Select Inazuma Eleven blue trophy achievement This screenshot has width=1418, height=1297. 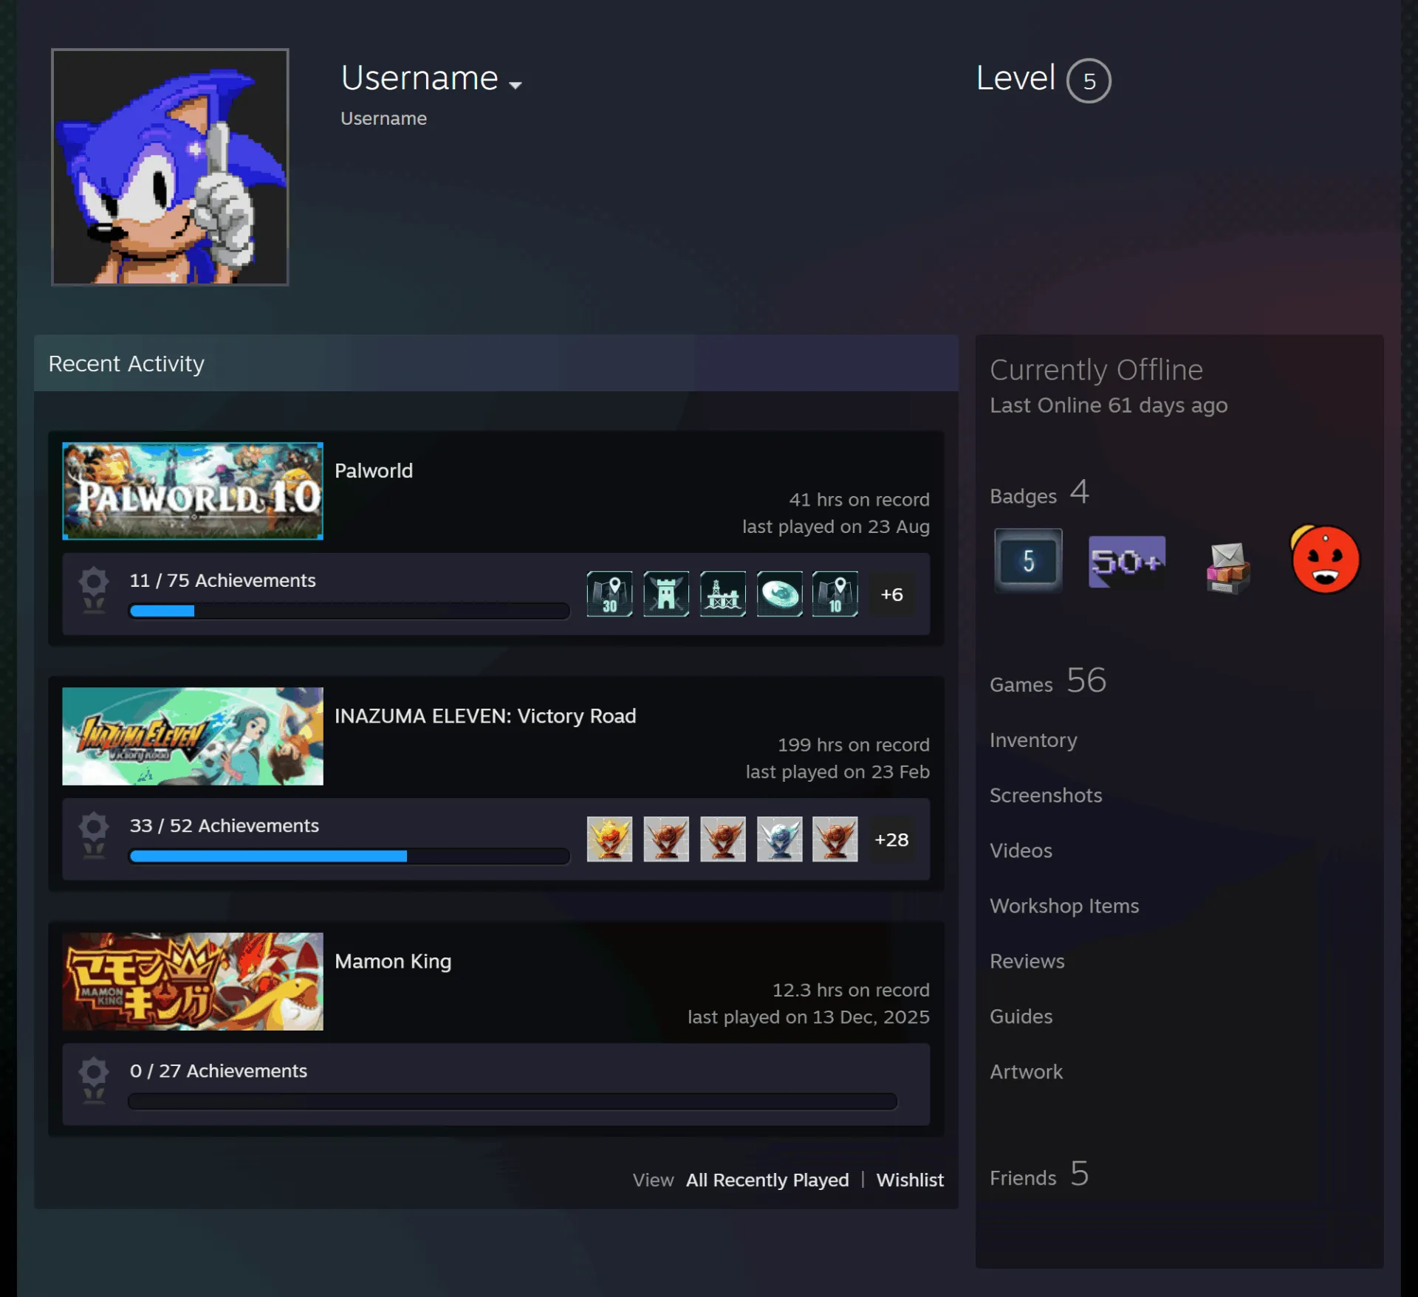click(779, 839)
